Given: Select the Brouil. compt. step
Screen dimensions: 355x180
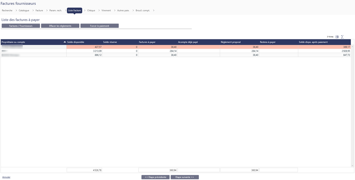Looking at the screenshot, I should (142, 10).
